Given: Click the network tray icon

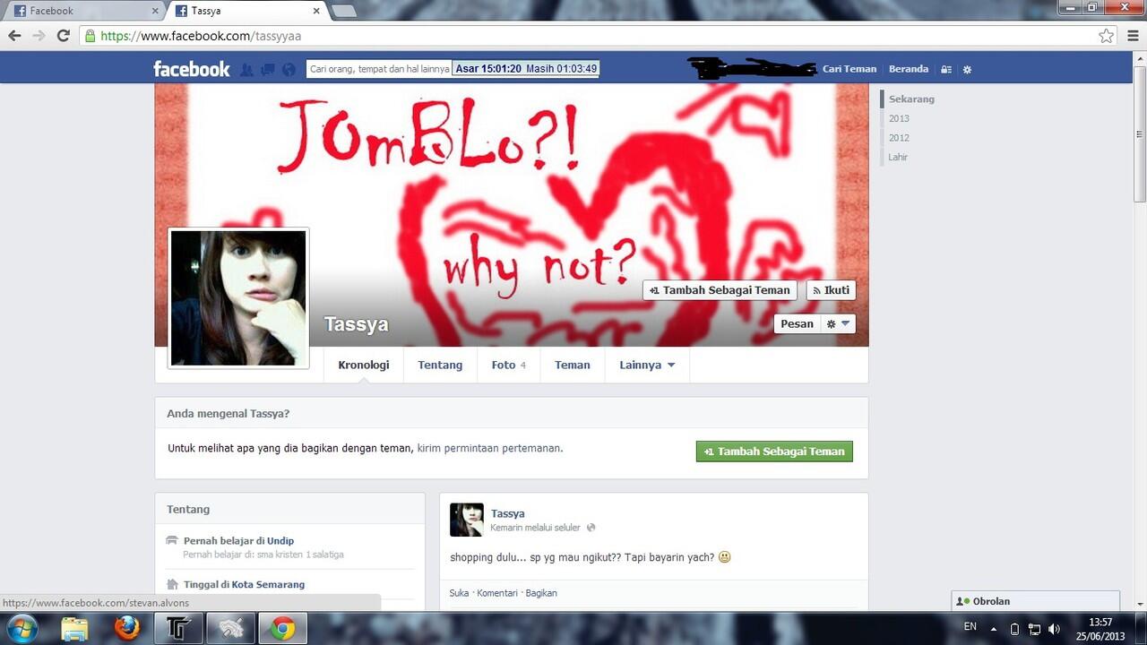Looking at the screenshot, I should tap(1034, 629).
